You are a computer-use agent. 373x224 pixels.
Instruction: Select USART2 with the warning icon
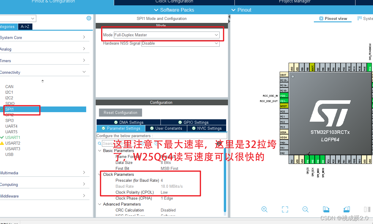(12, 143)
